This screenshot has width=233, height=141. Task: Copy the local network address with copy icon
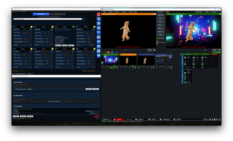[84, 19]
